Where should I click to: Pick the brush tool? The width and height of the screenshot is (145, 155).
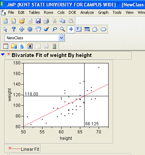coord(46,29)
